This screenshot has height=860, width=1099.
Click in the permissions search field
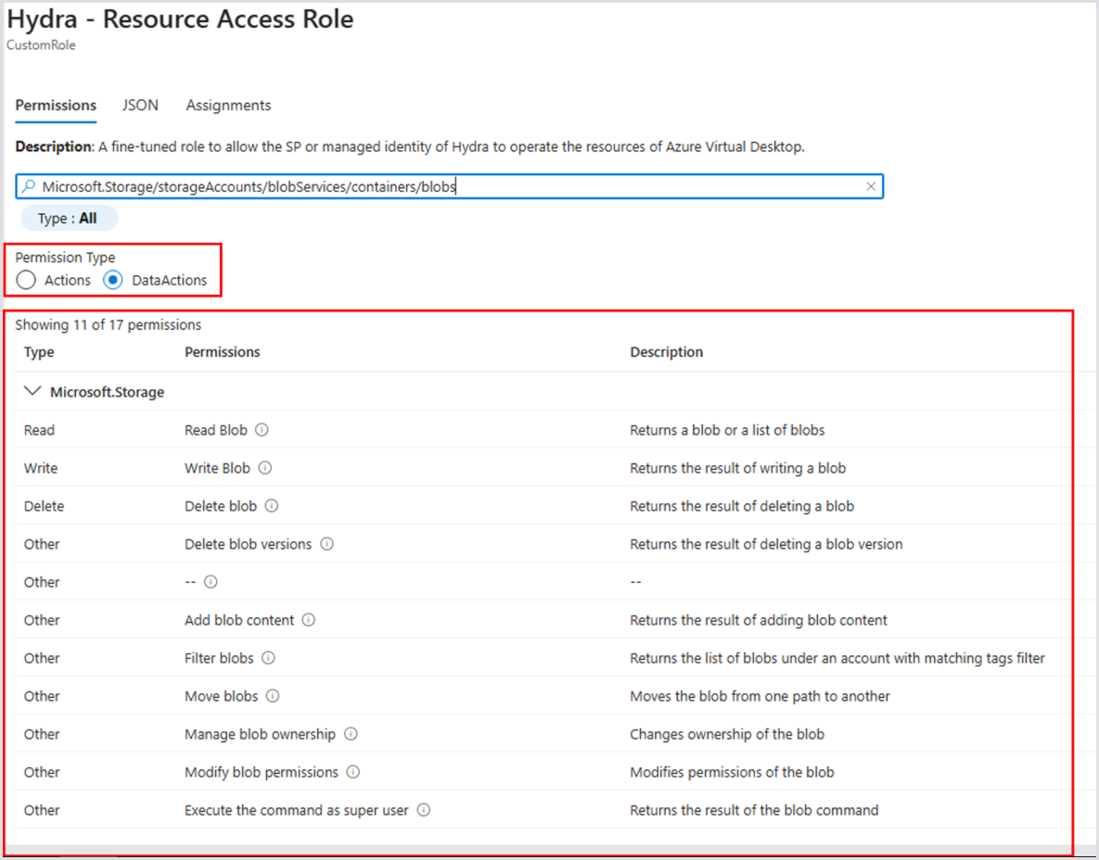(x=449, y=186)
